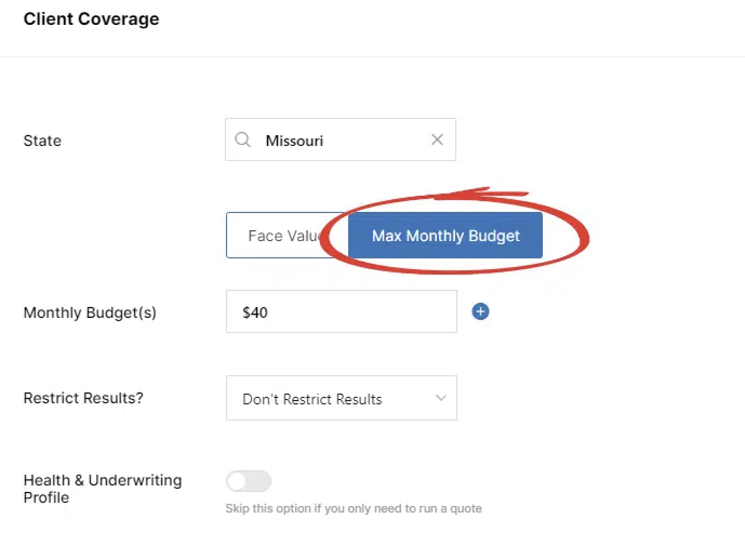The width and height of the screenshot is (745, 559).
Task: Open the Don't Restrict Results dropdown
Action: click(341, 398)
